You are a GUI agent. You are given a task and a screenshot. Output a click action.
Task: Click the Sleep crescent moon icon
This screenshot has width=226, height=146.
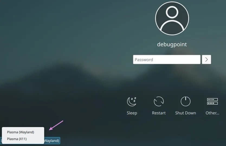[x=132, y=102]
